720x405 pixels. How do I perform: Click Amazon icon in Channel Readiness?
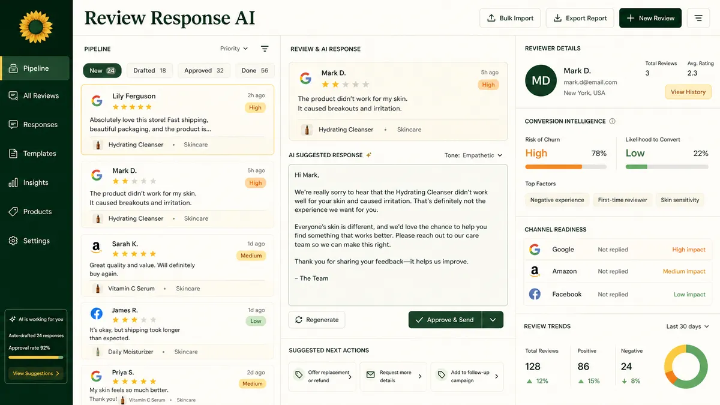coord(535,271)
